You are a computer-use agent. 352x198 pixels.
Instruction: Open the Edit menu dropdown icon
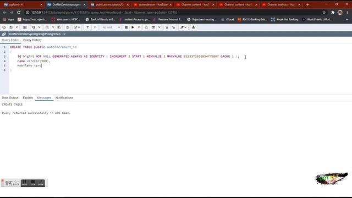tap(77, 27)
